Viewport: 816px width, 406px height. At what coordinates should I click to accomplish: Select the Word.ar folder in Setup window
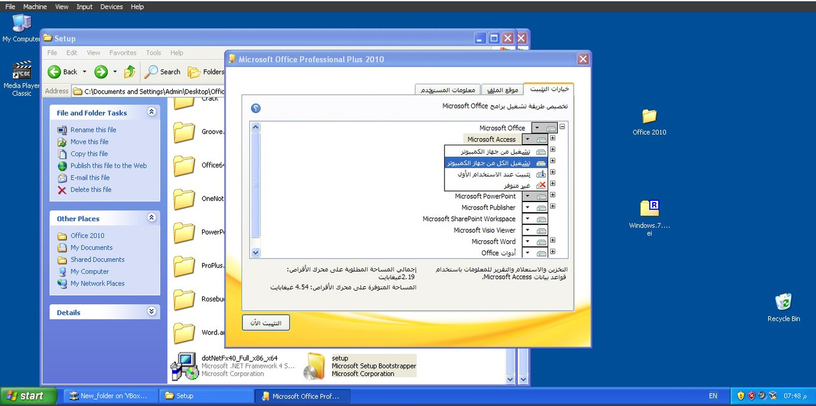199,333
